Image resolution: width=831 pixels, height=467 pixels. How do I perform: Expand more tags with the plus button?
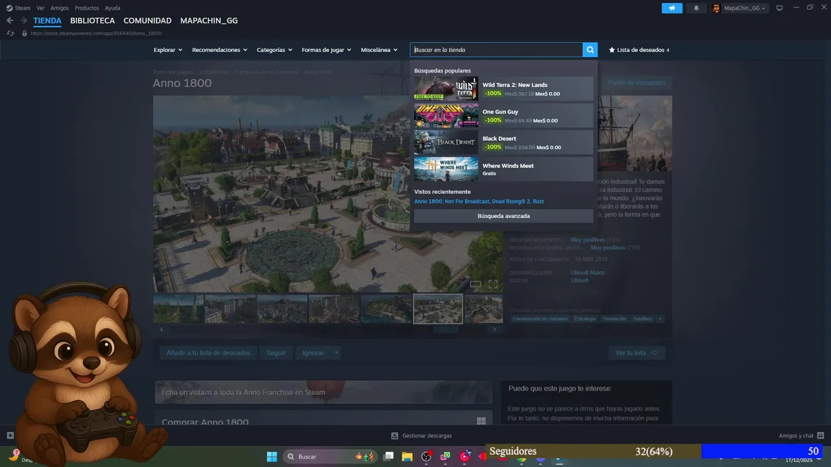coord(660,318)
